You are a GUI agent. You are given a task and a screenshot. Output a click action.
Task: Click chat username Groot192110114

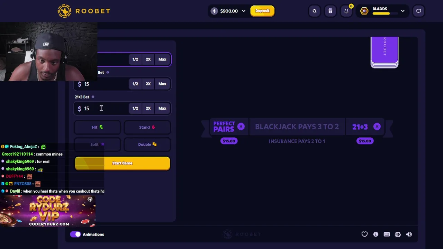(17, 154)
